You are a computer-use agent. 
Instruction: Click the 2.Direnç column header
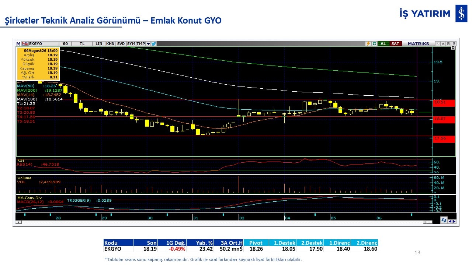[x=364, y=243]
